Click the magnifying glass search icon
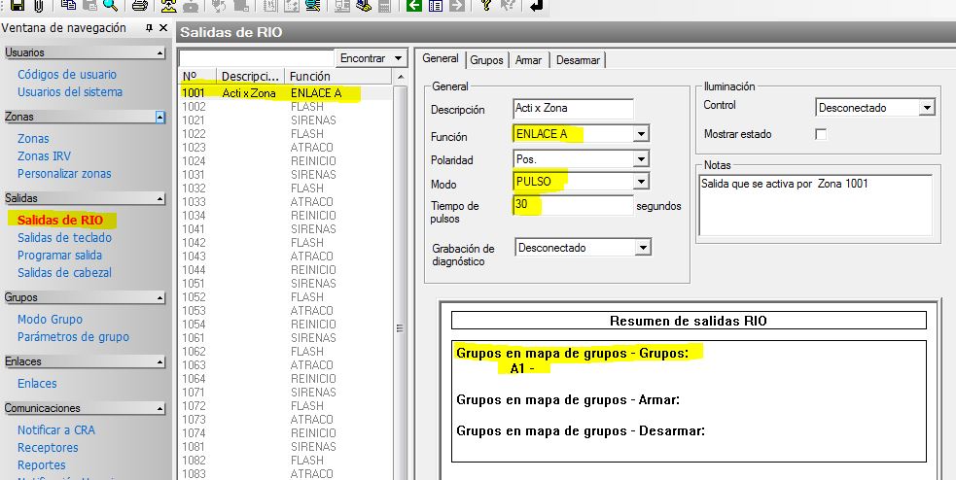 click(x=110, y=6)
